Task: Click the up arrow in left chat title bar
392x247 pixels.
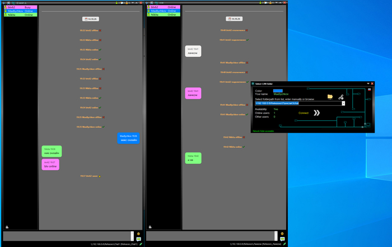Action: 136,3
